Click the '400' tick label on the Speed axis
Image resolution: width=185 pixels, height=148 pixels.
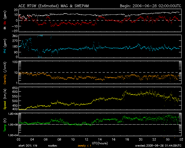tap(15, 109)
